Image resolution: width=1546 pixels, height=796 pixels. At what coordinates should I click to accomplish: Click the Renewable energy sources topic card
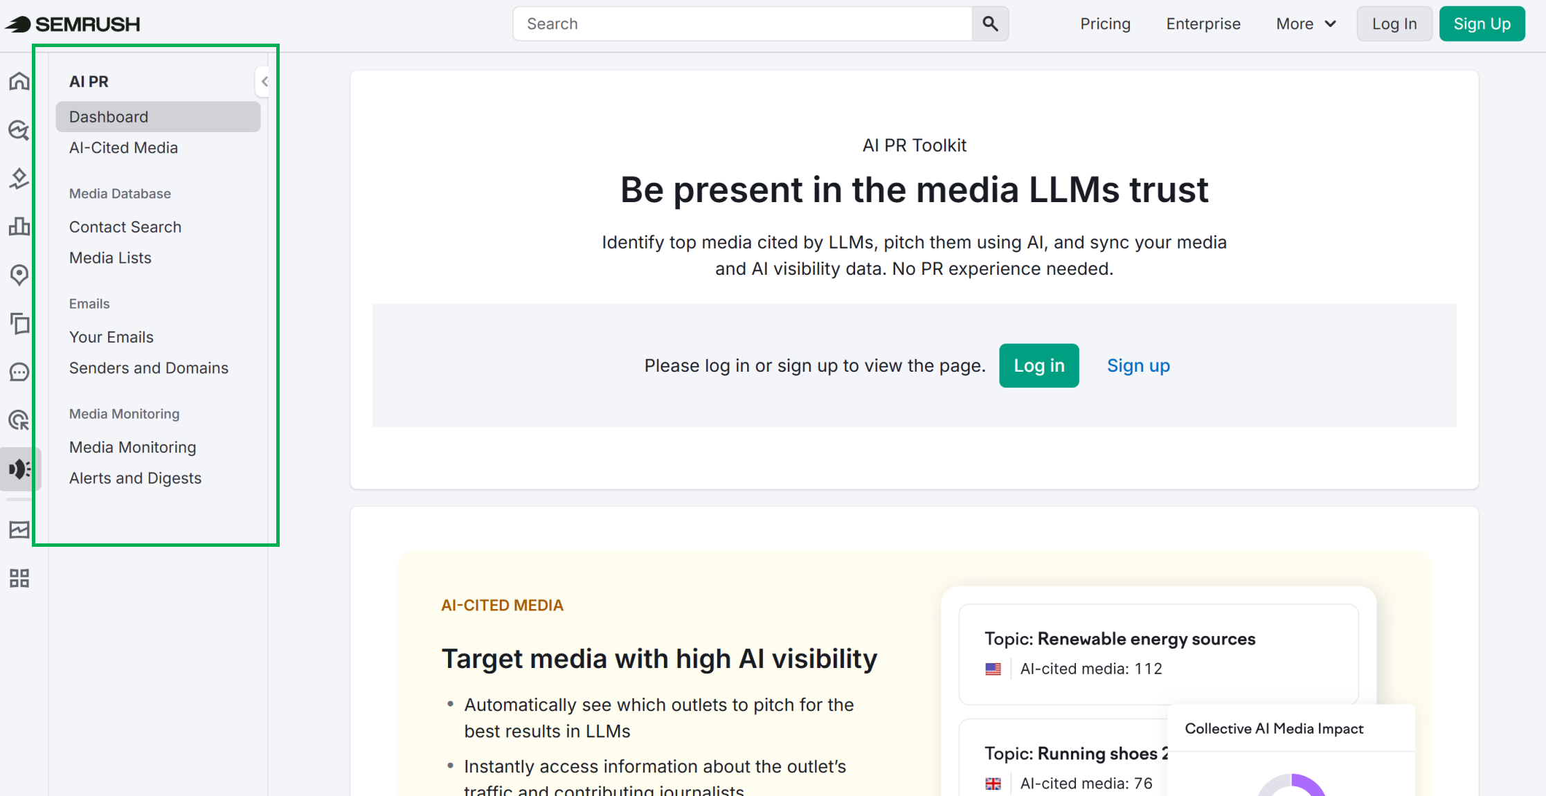click(1158, 654)
